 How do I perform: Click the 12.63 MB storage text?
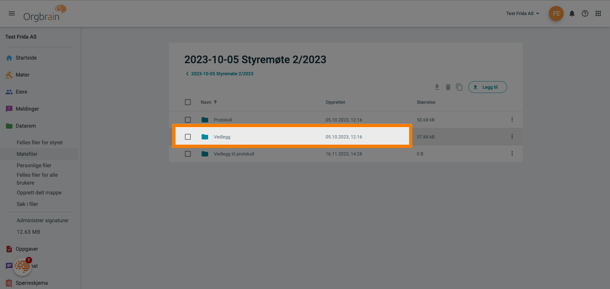(29, 232)
